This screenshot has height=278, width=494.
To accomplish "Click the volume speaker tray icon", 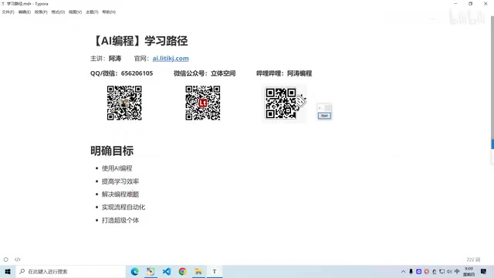I will [449, 271].
